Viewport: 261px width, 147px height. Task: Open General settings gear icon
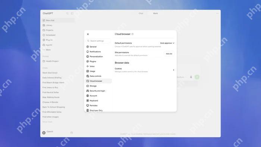tap(88, 47)
